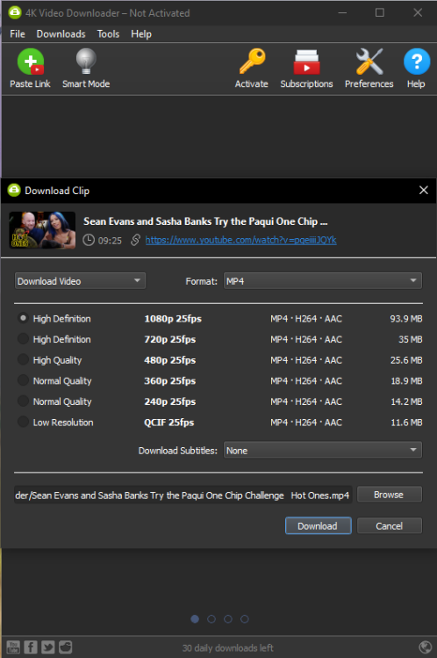Click the Paste Link icon
The width and height of the screenshot is (437, 658).
point(30,61)
